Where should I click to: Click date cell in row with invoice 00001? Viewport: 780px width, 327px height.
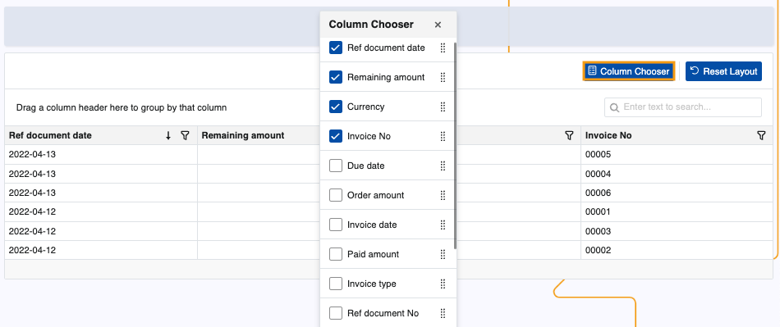point(101,212)
